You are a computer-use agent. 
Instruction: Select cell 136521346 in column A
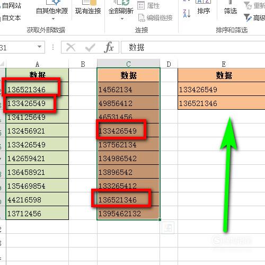click(37, 89)
